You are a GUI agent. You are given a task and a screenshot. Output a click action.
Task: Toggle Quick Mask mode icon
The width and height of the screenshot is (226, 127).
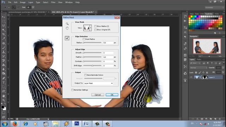click(x=4, y=113)
